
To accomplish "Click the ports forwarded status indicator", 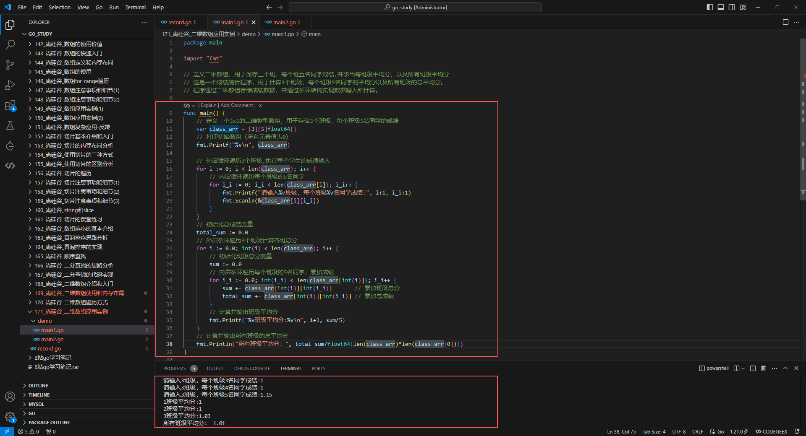I will [51, 431].
